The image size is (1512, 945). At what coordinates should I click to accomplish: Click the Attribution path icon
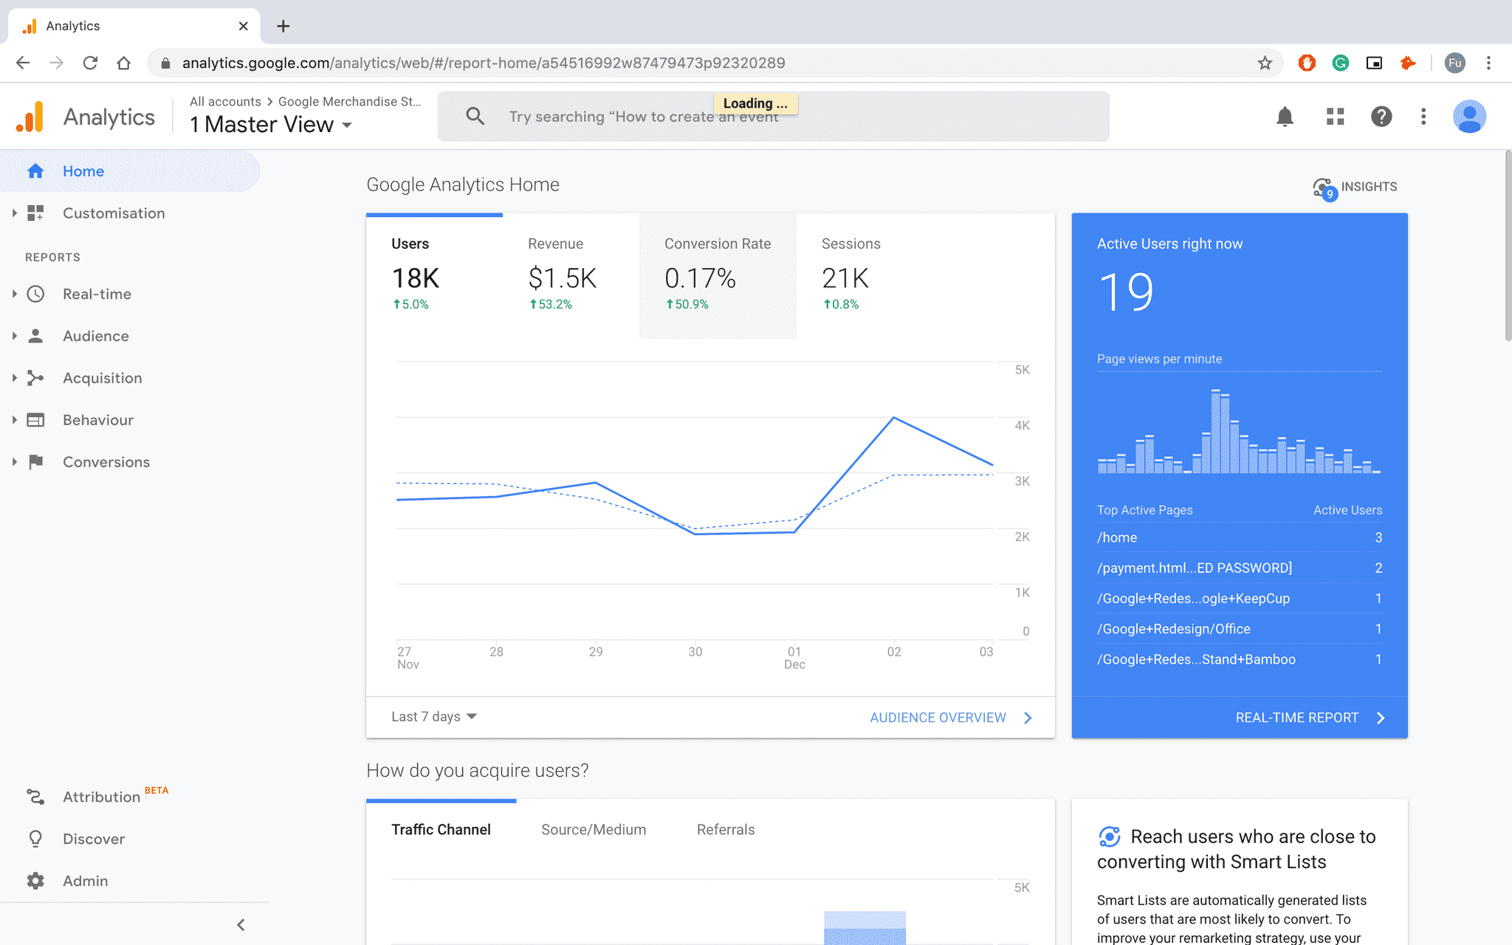[x=35, y=797]
